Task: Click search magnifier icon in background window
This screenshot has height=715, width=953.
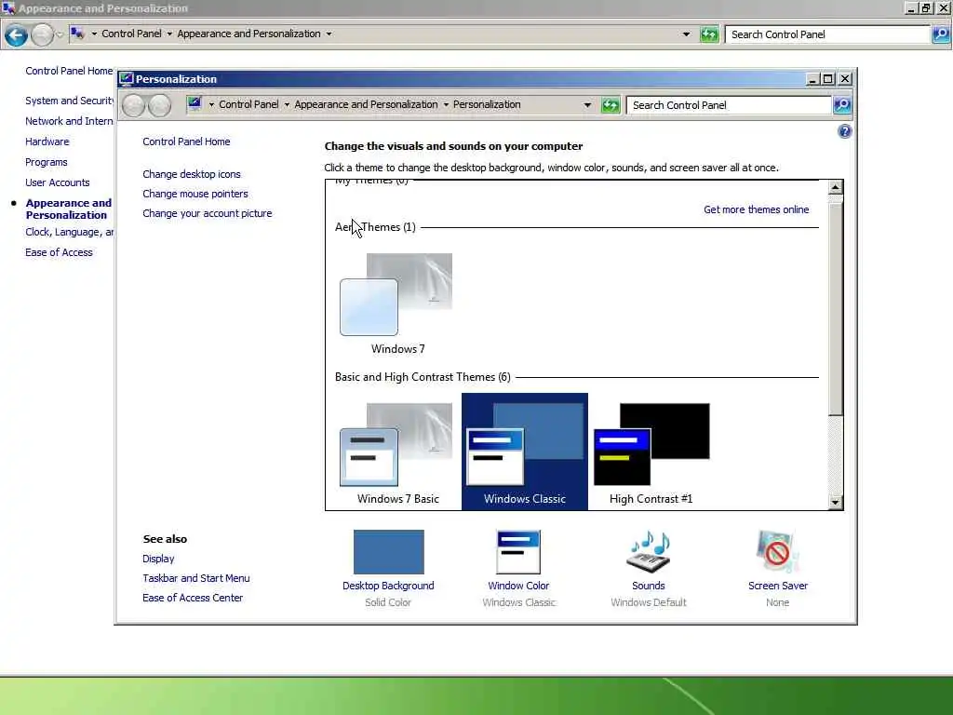Action: (x=941, y=34)
